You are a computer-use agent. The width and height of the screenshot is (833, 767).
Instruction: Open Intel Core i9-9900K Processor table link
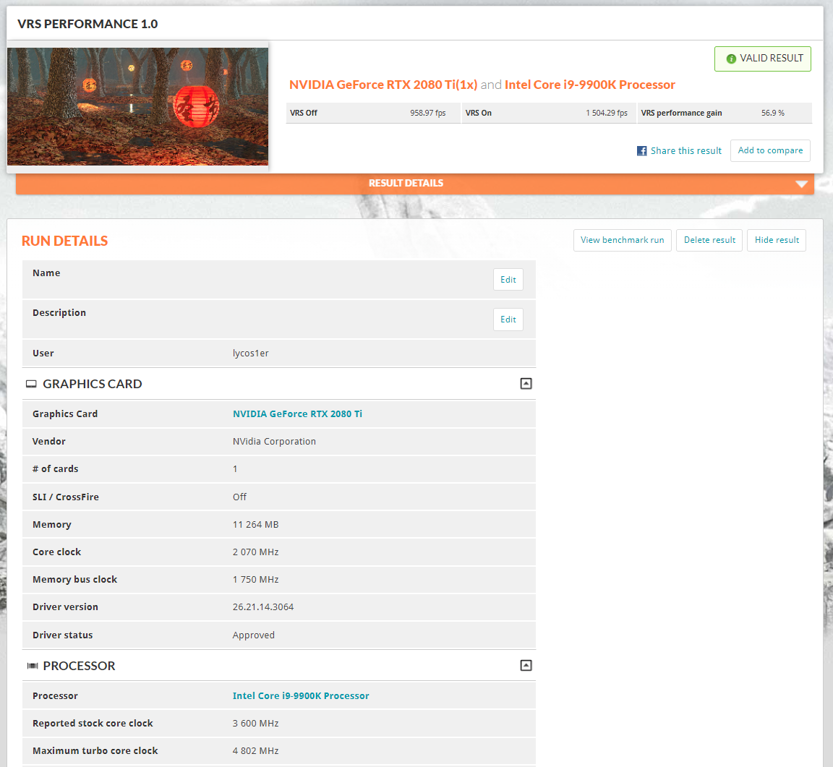point(301,696)
